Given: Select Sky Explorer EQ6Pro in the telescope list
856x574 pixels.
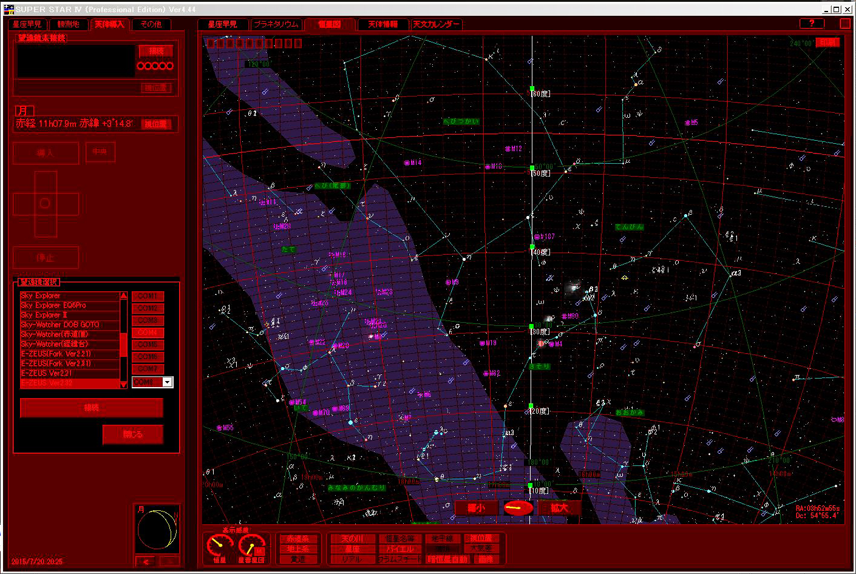Looking at the screenshot, I should pos(70,305).
